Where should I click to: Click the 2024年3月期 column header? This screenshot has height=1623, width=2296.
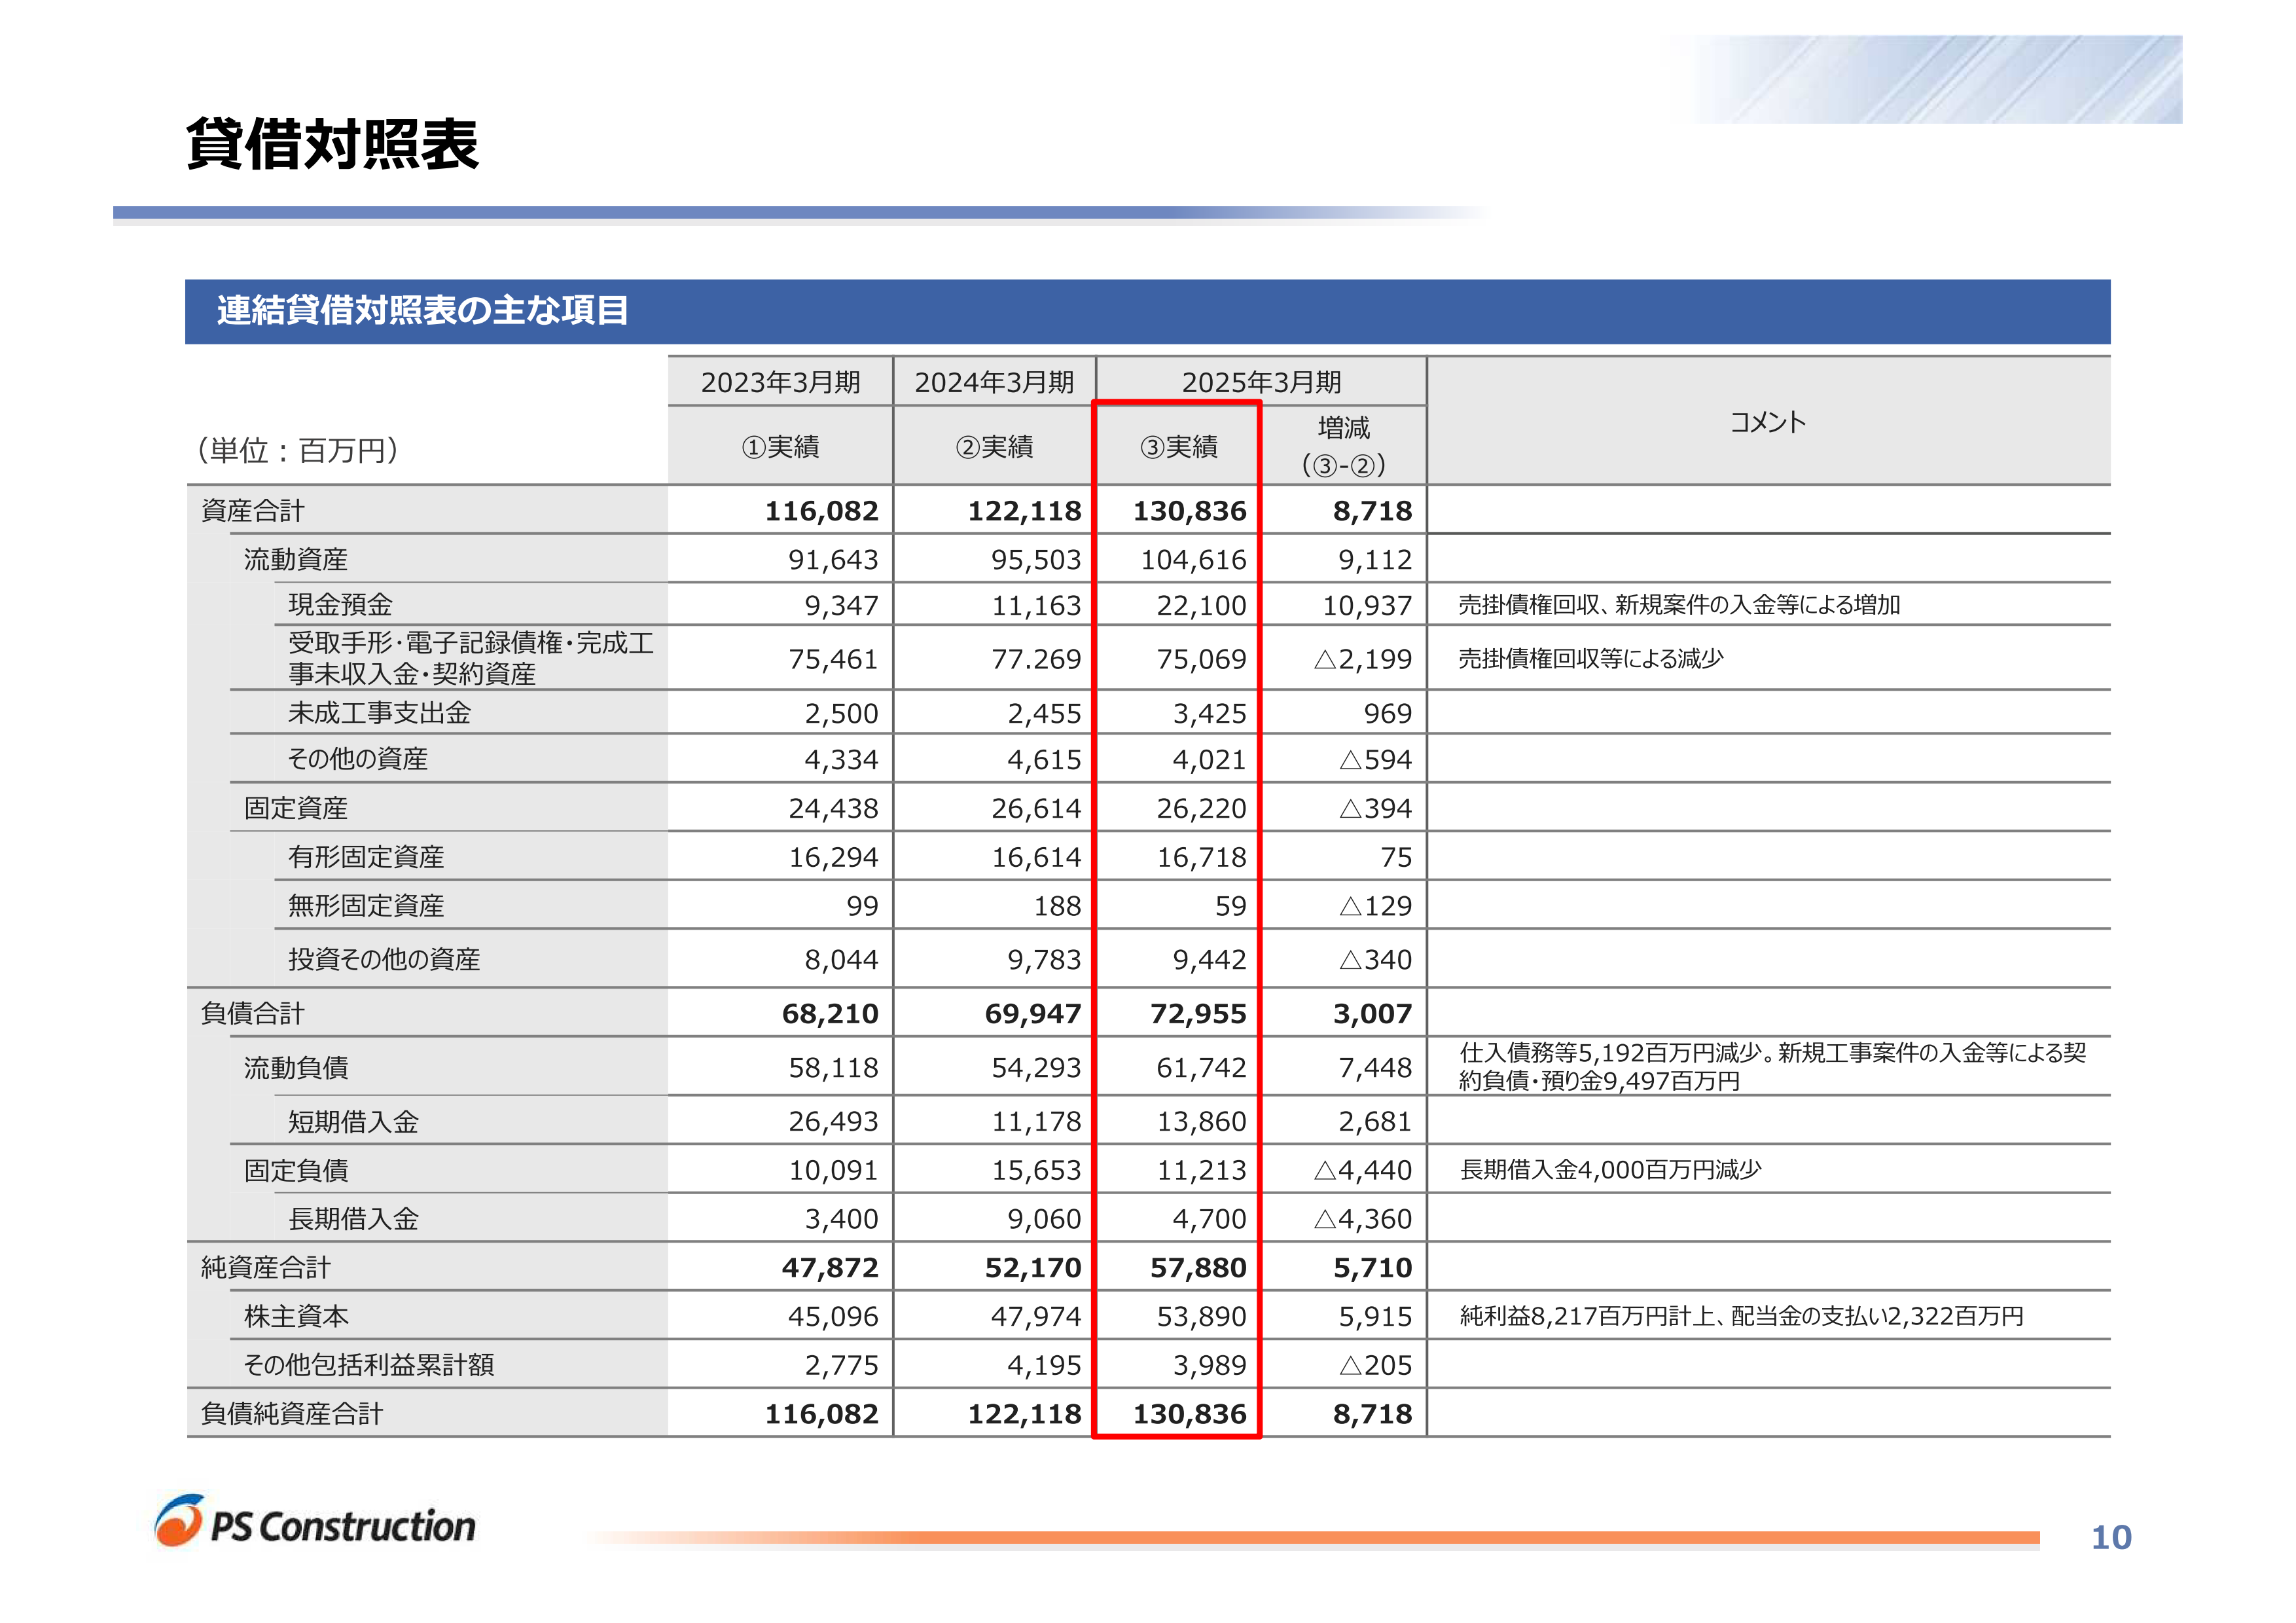(x=994, y=382)
